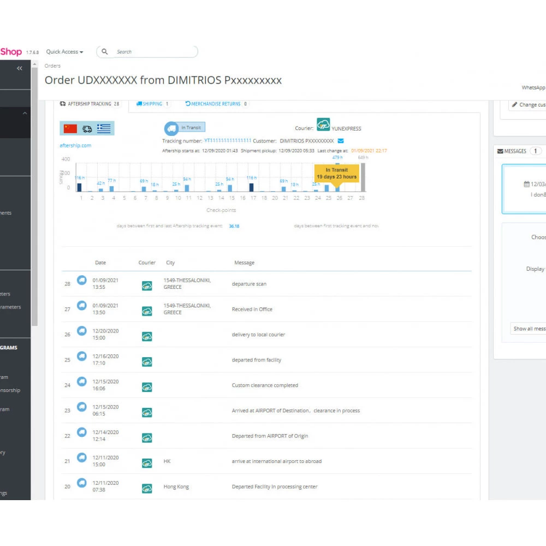
Task: Click the In Transit status badge
Action: (x=191, y=127)
